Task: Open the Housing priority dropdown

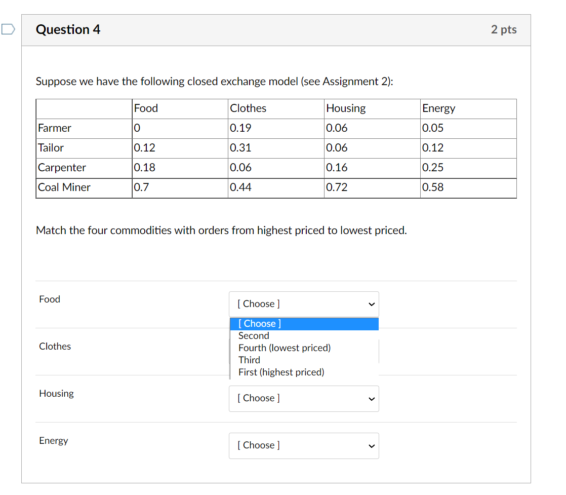Action: (304, 399)
